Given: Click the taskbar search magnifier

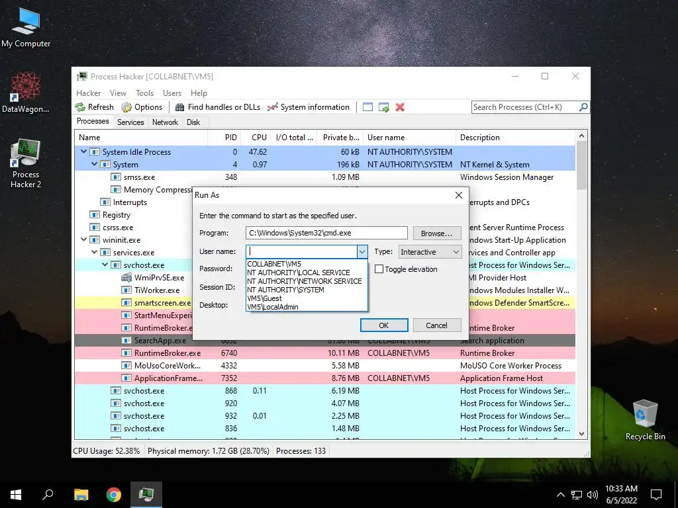Looking at the screenshot, I should click(48, 495).
